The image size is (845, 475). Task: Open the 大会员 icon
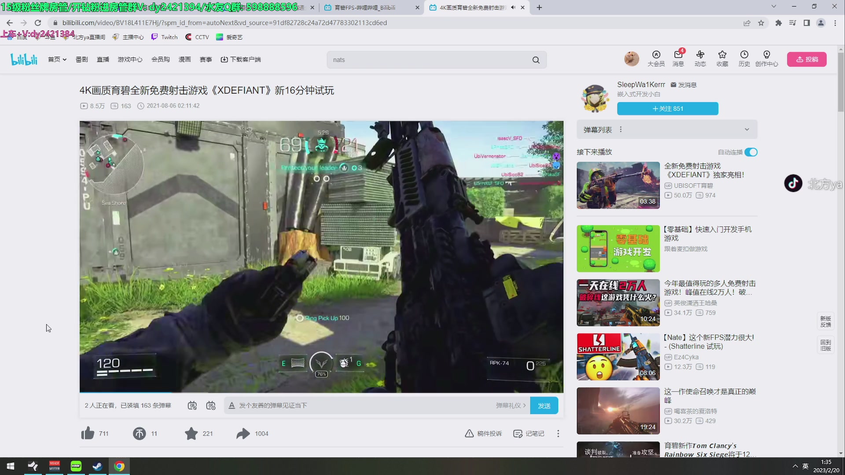coord(656,58)
